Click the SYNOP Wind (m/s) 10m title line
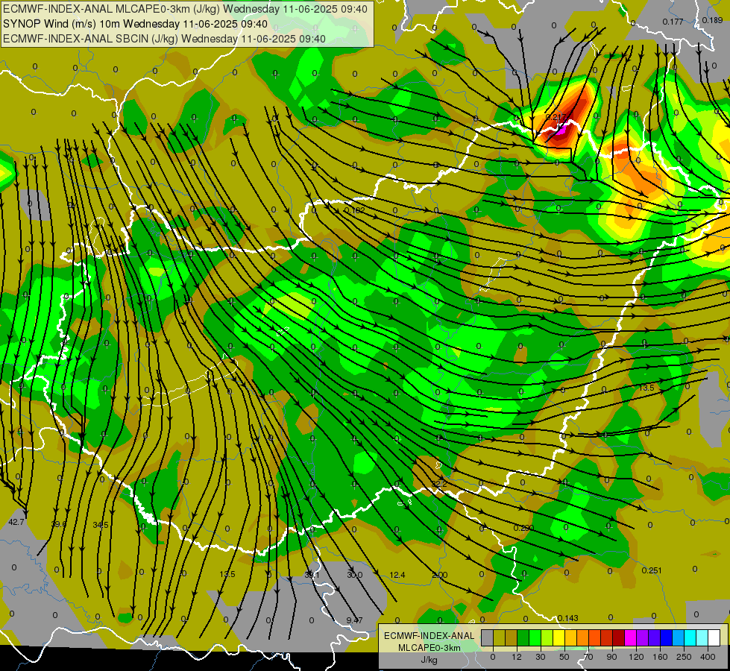The height and width of the screenshot is (671, 730). coord(135,24)
